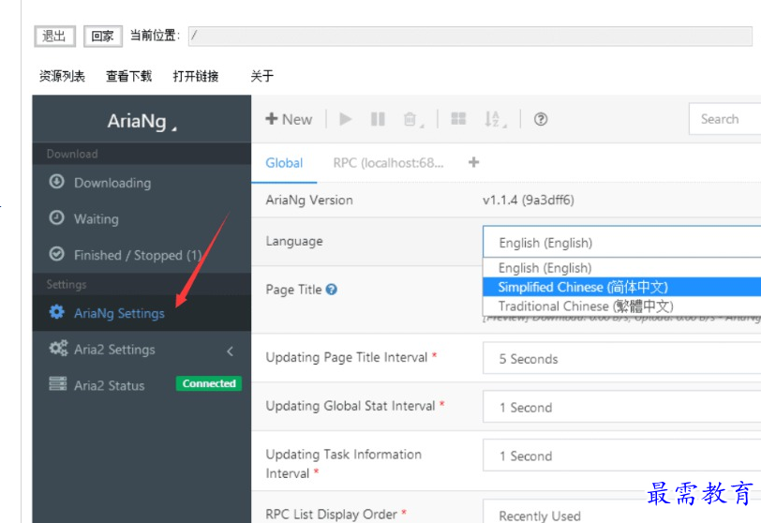
Task: Click the AriaNg Settings gear icon
Action: point(57,312)
